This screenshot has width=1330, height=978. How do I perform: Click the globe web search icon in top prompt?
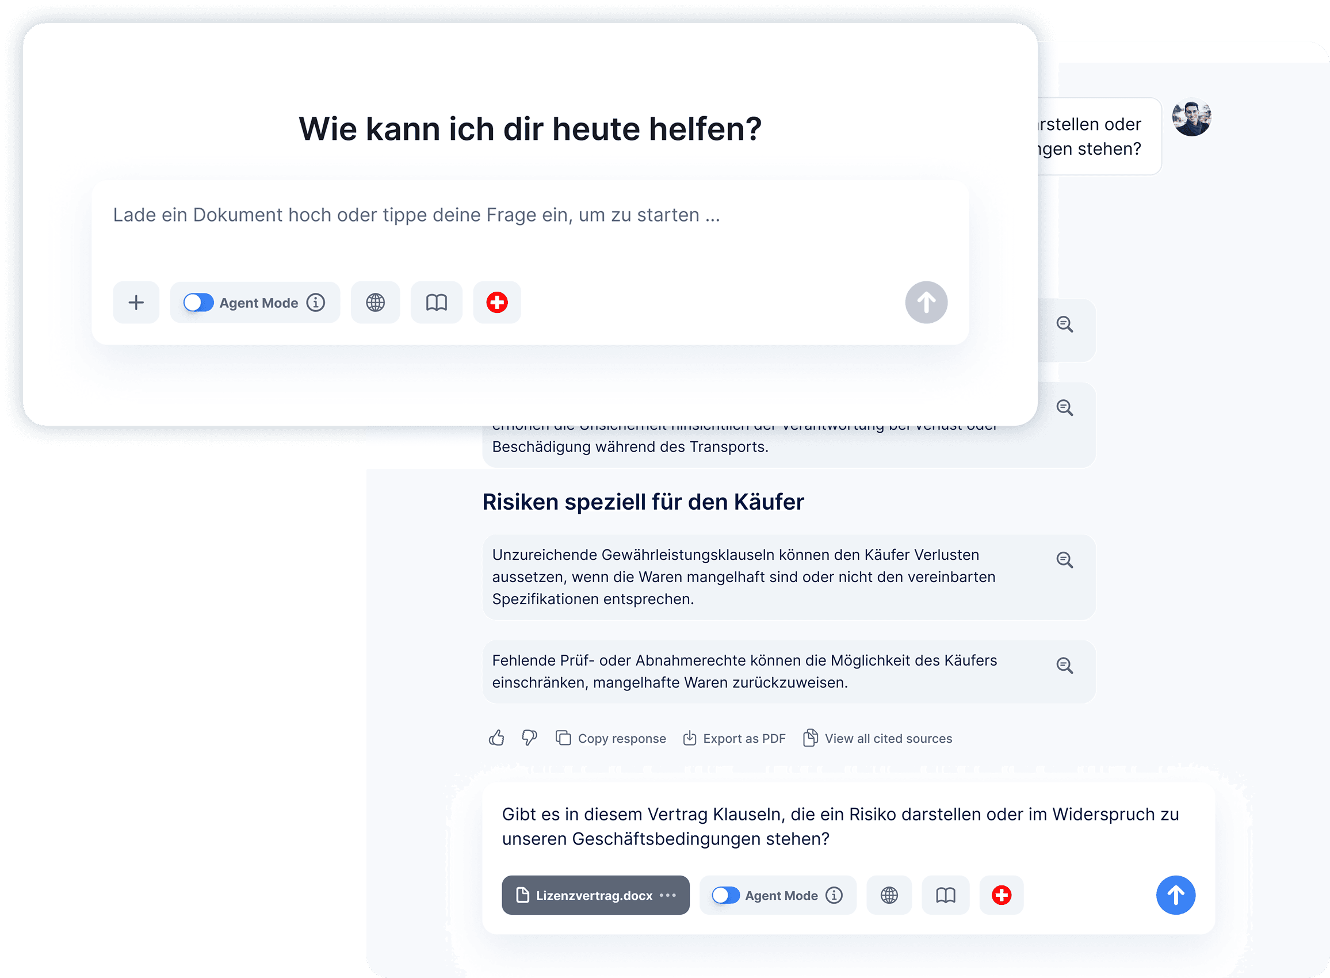tap(375, 303)
